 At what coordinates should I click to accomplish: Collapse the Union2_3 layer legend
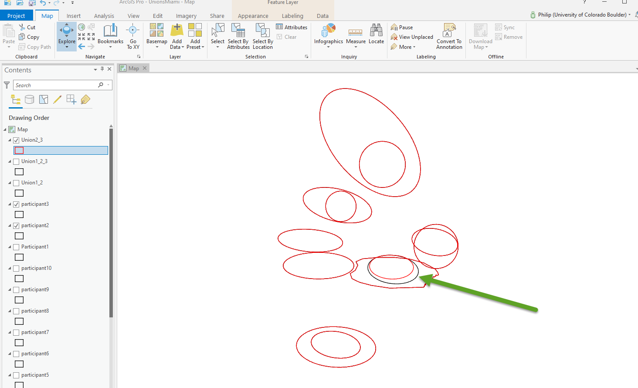pyautogui.click(x=10, y=140)
